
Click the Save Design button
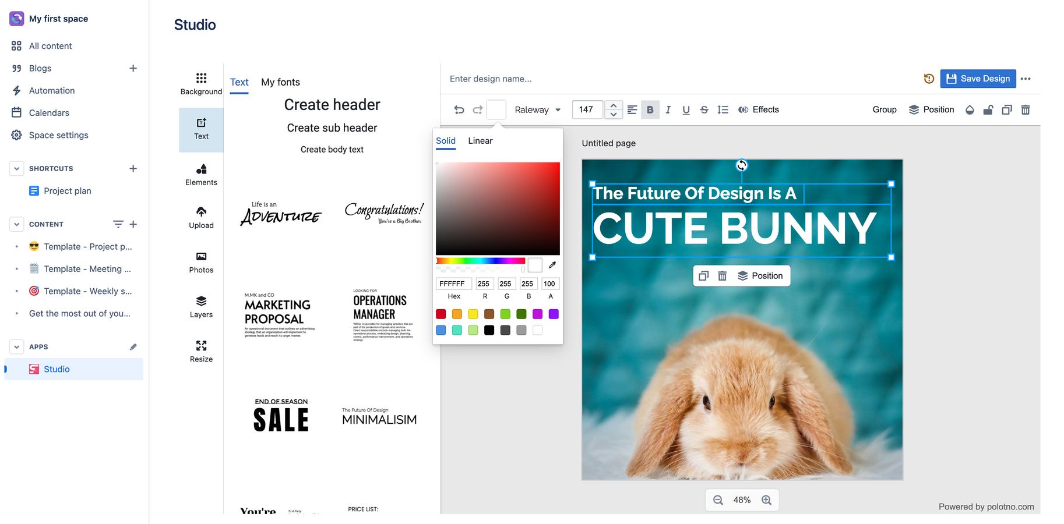[978, 79]
